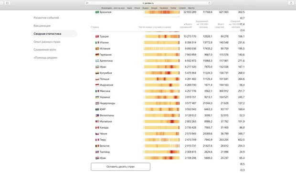Click the Оставить десять стран button
296x173 pixels.
click(120, 167)
